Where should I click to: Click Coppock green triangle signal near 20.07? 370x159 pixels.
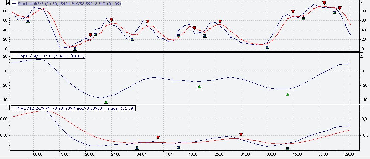[199, 87]
